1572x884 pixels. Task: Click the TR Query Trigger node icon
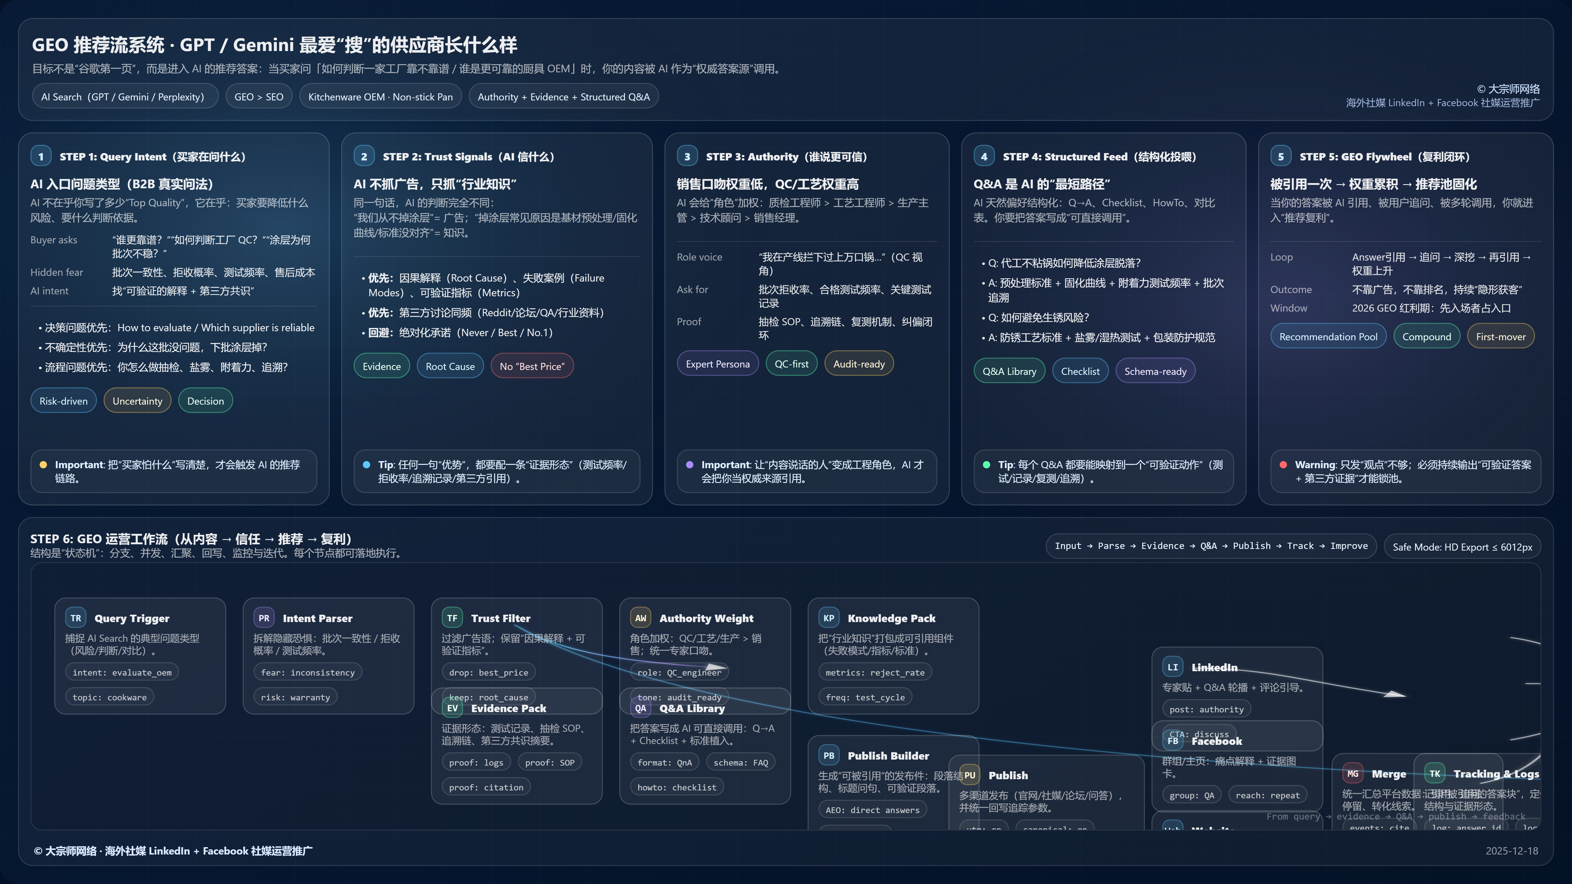click(x=76, y=618)
